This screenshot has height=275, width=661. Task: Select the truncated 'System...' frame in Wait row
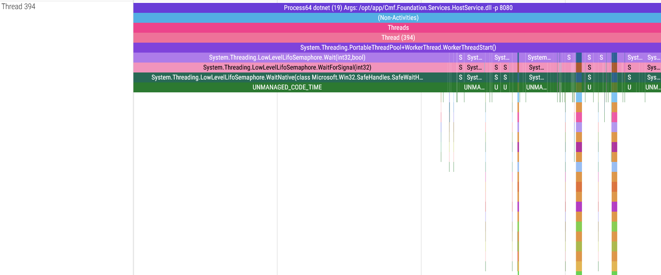(x=539, y=58)
